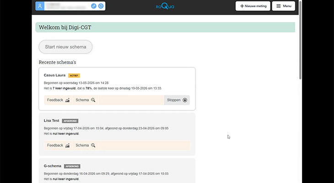Select the Lisa Test title
Viewport: 334px width, 183px height.
51,121
